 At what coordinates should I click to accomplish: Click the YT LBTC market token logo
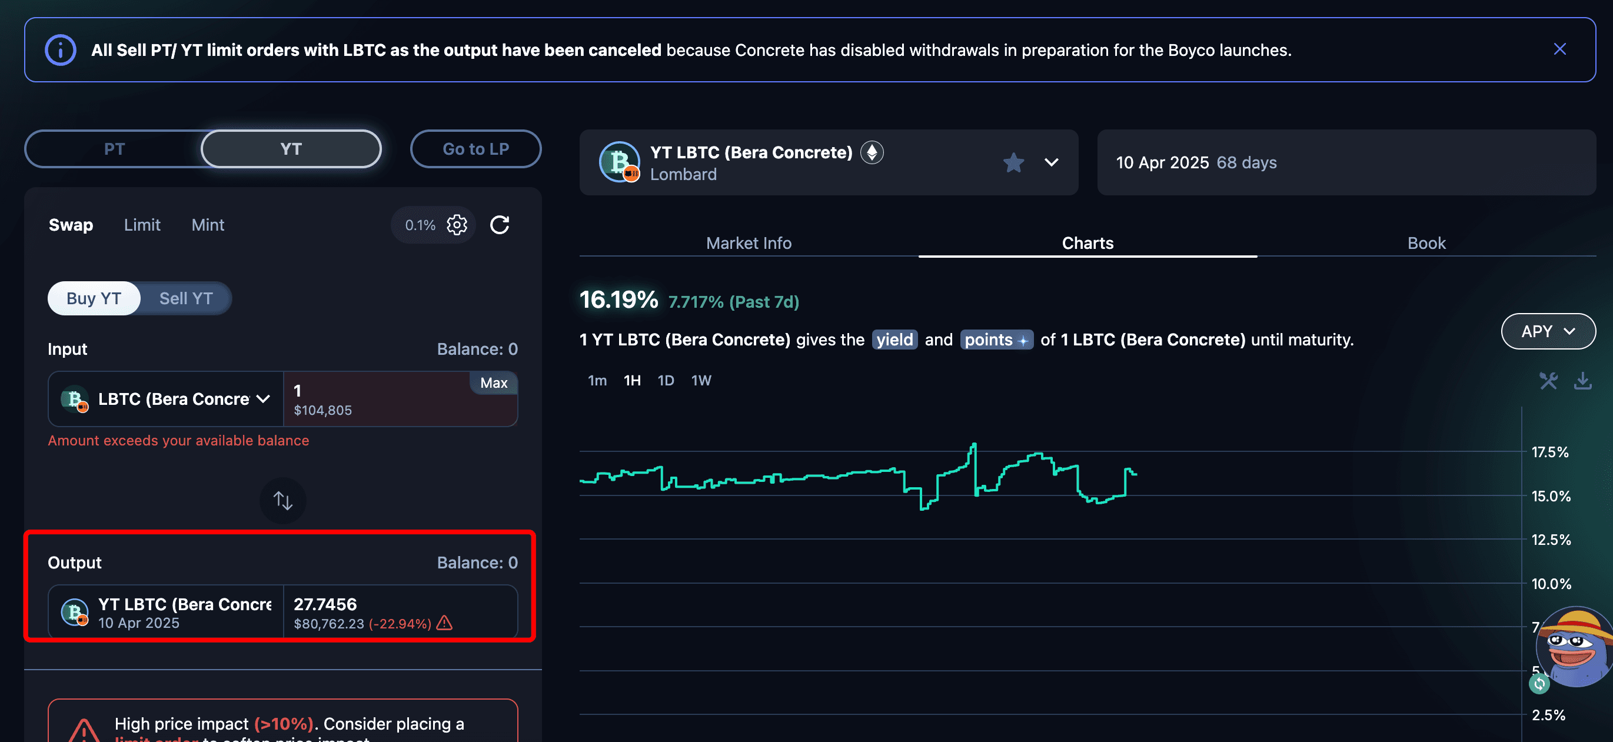pos(619,162)
